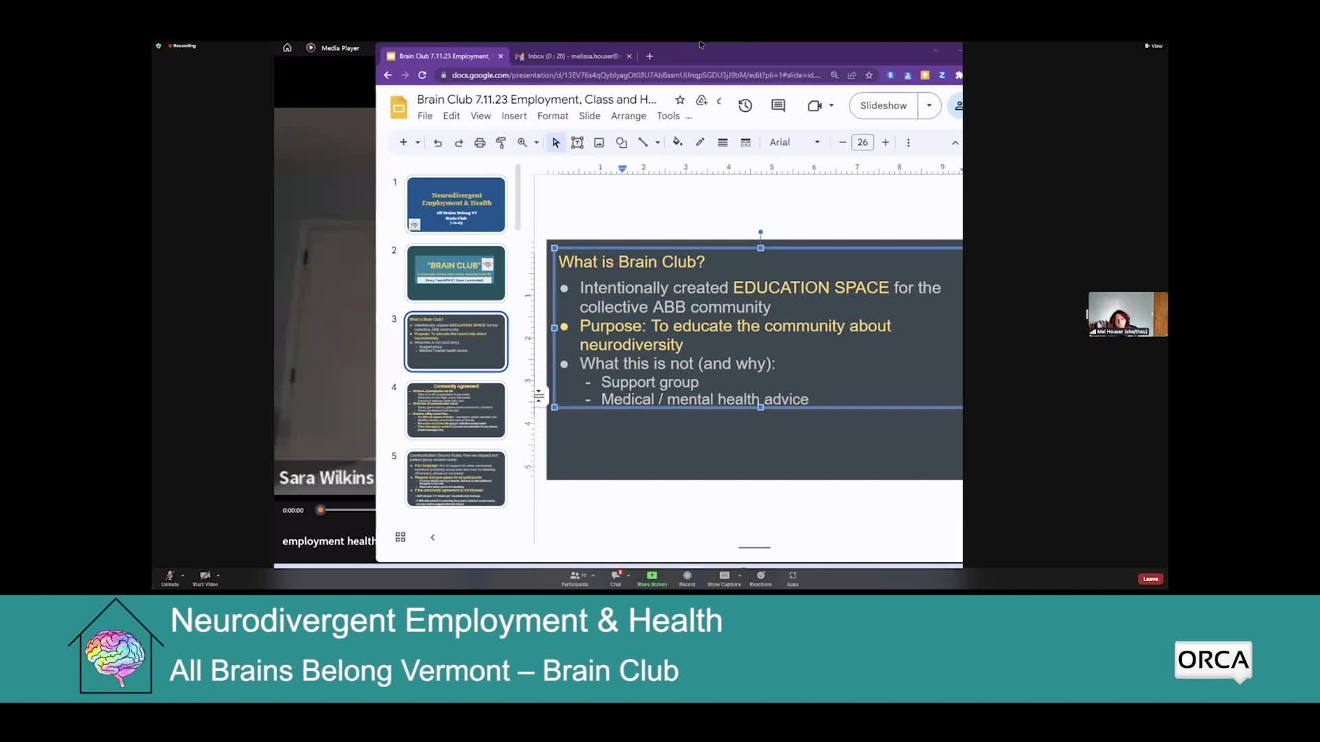Collapse the menus with the up chevron
The image size is (1320, 742).
point(955,143)
